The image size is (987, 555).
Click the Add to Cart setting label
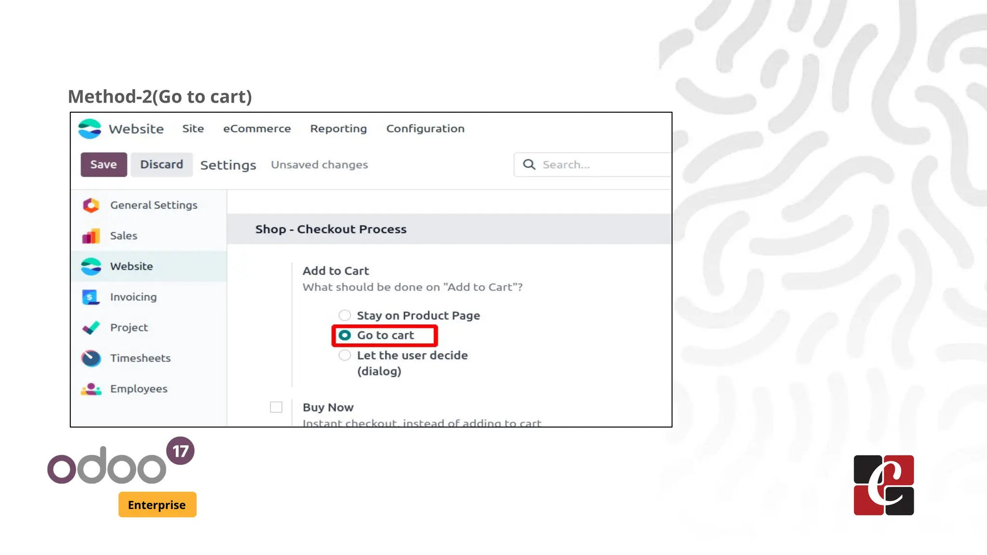(x=335, y=271)
